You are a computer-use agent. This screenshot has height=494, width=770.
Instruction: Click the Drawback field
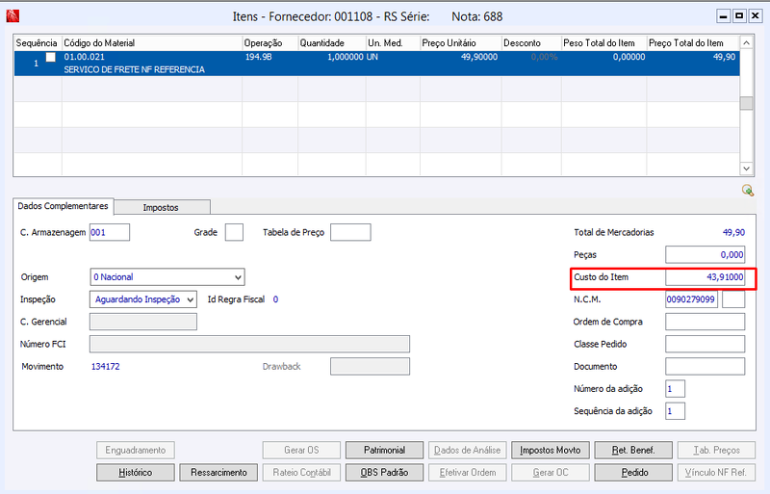click(x=371, y=366)
